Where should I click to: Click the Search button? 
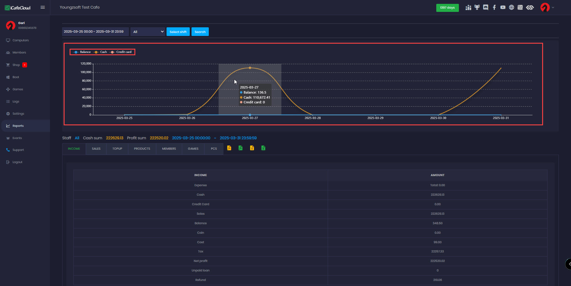coord(200,32)
